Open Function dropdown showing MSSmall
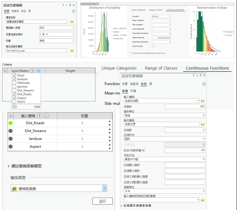This screenshot has width=237, height=210. [x=161, y=16]
